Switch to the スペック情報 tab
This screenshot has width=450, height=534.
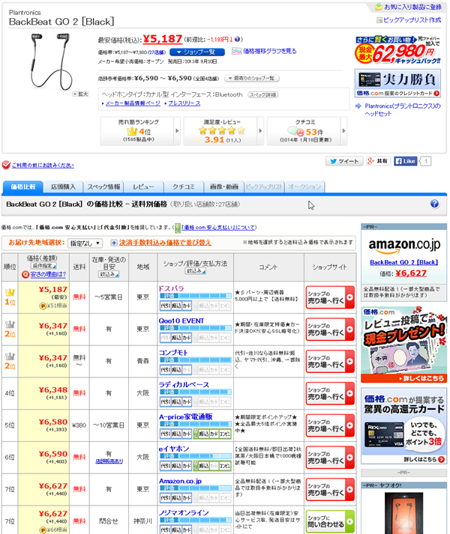103,186
